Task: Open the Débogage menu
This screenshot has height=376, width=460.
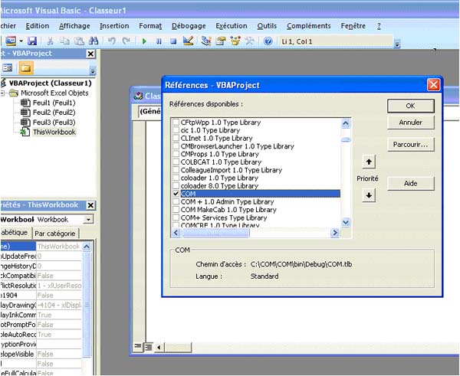Action: point(189,26)
